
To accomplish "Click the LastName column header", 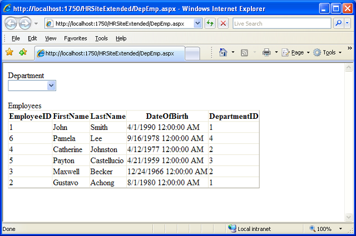I will (x=108, y=116).
